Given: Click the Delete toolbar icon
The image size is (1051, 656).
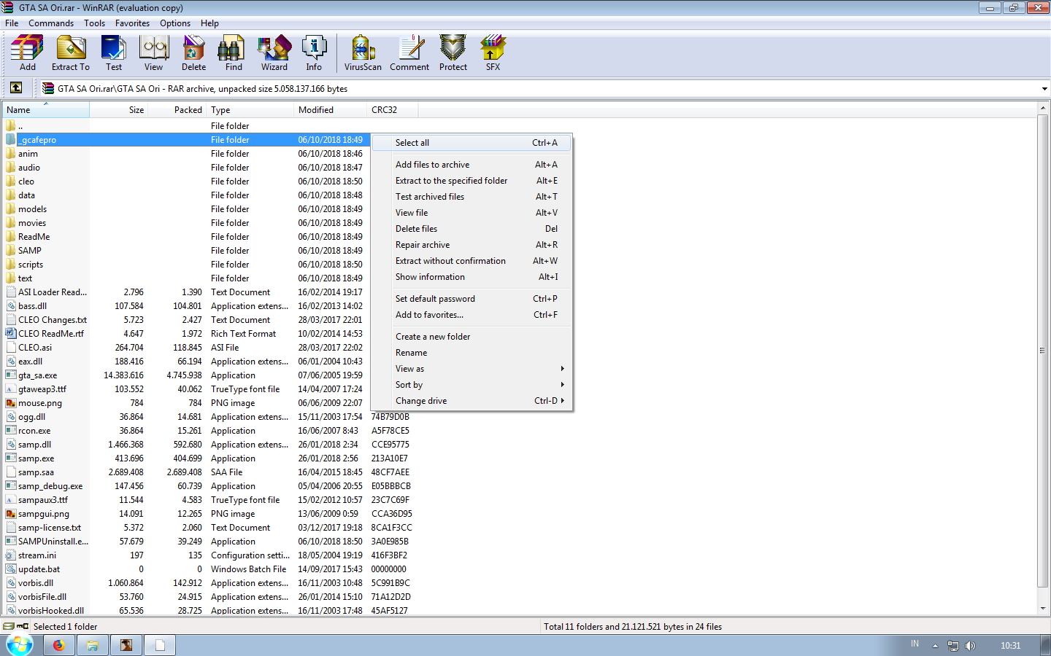Looking at the screenshot, I should pyautogui.click(x=193, y=53).
